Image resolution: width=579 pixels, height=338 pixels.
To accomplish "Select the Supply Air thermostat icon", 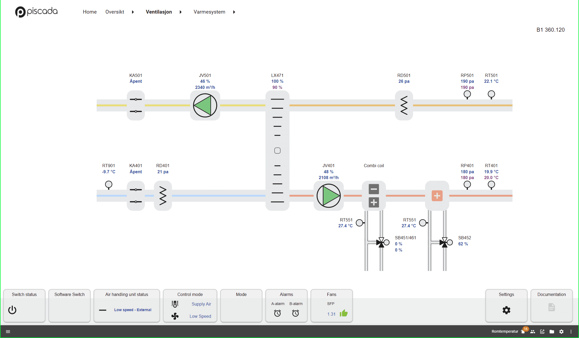I will point(175,304).
